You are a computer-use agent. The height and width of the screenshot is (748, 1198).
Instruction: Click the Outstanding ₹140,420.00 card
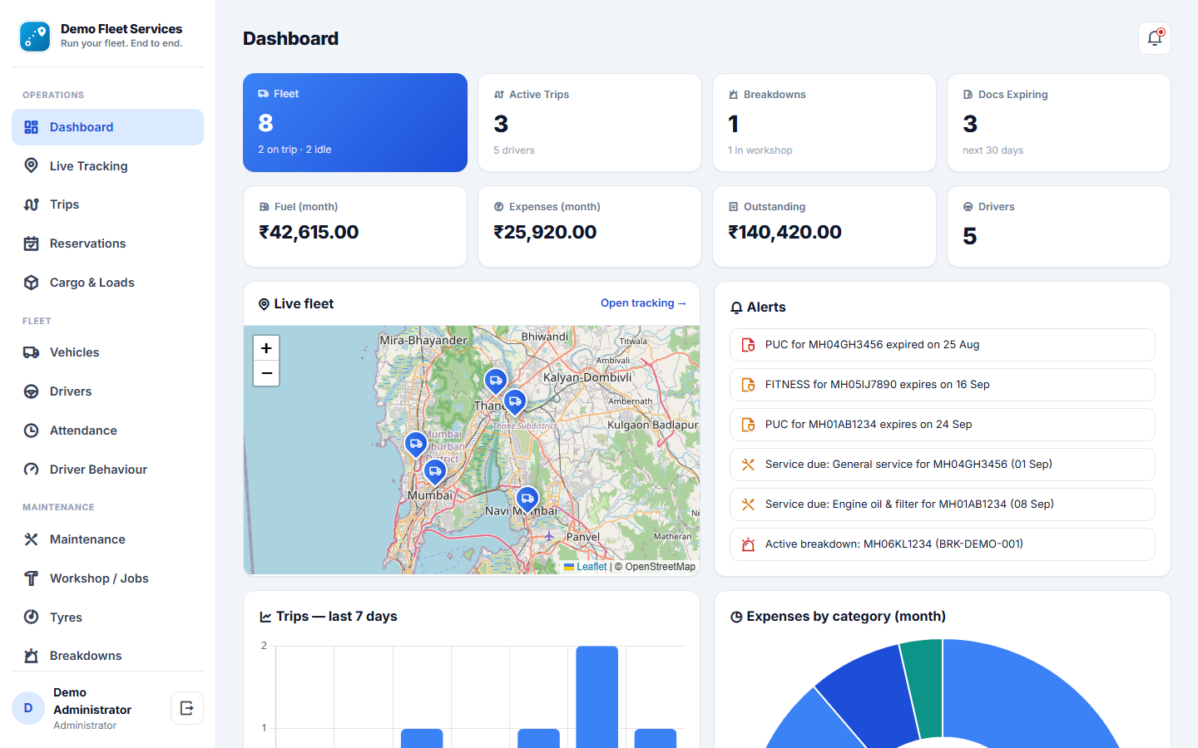[824, 226]
